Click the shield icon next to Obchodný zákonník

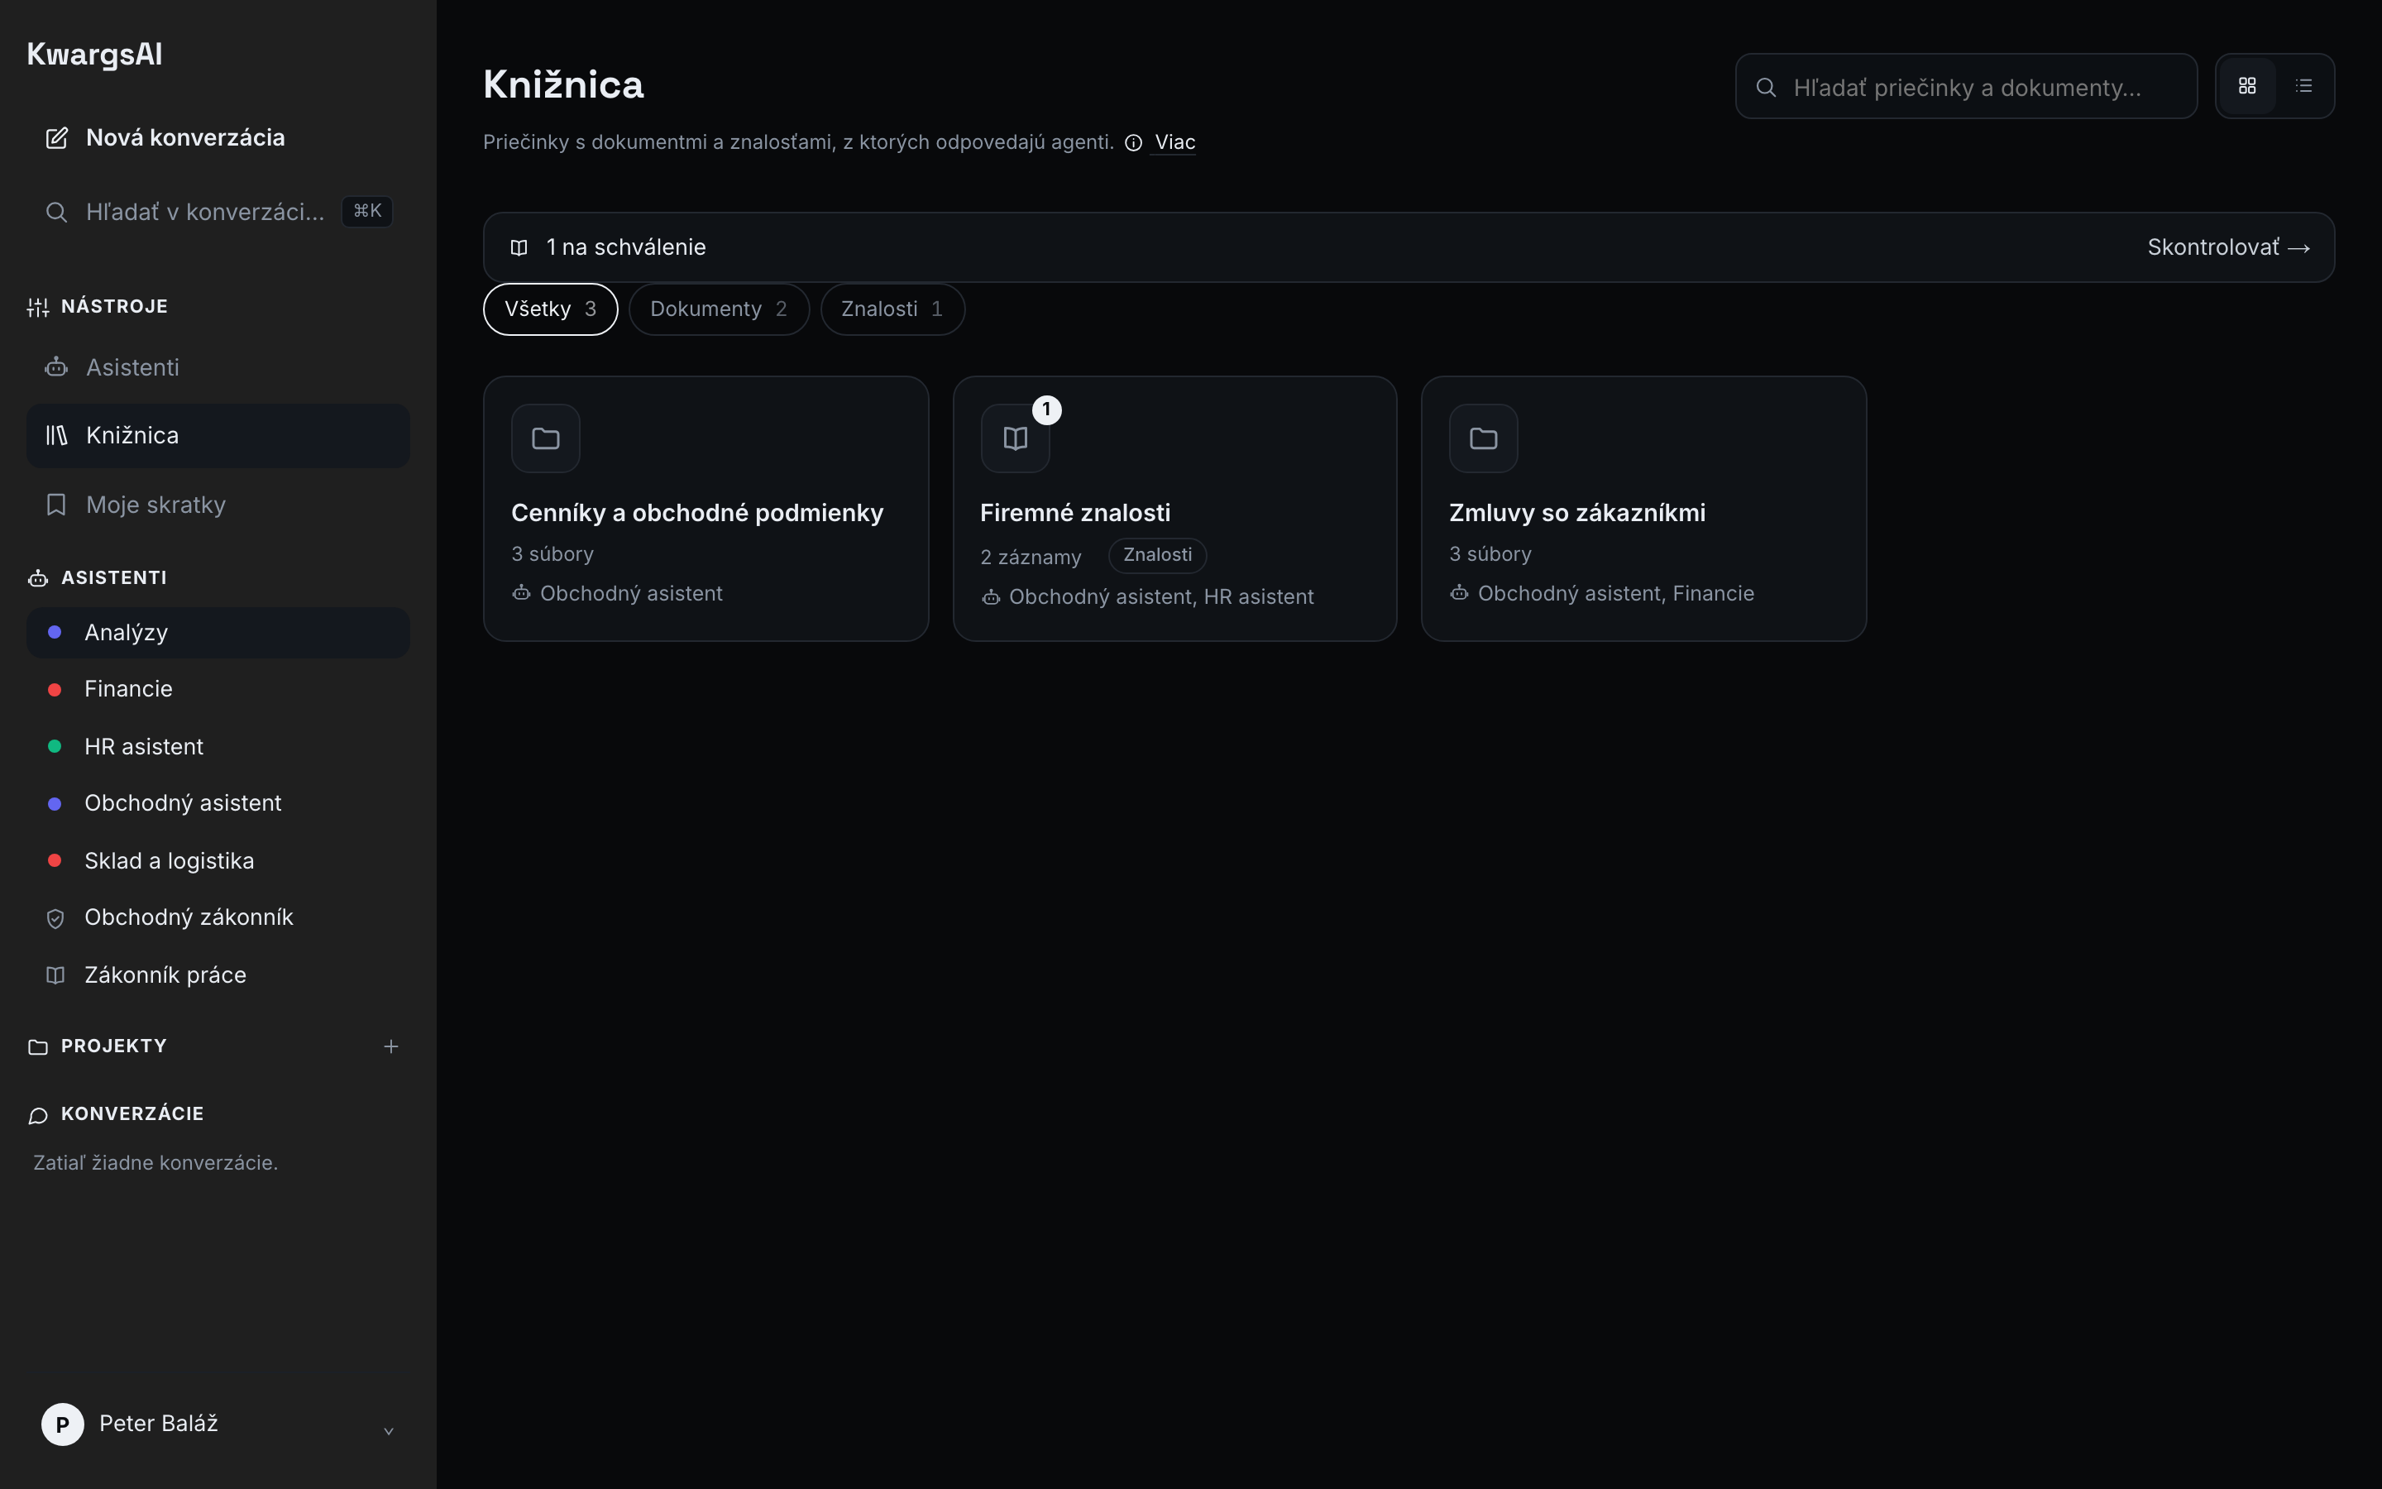pos(56,918)
